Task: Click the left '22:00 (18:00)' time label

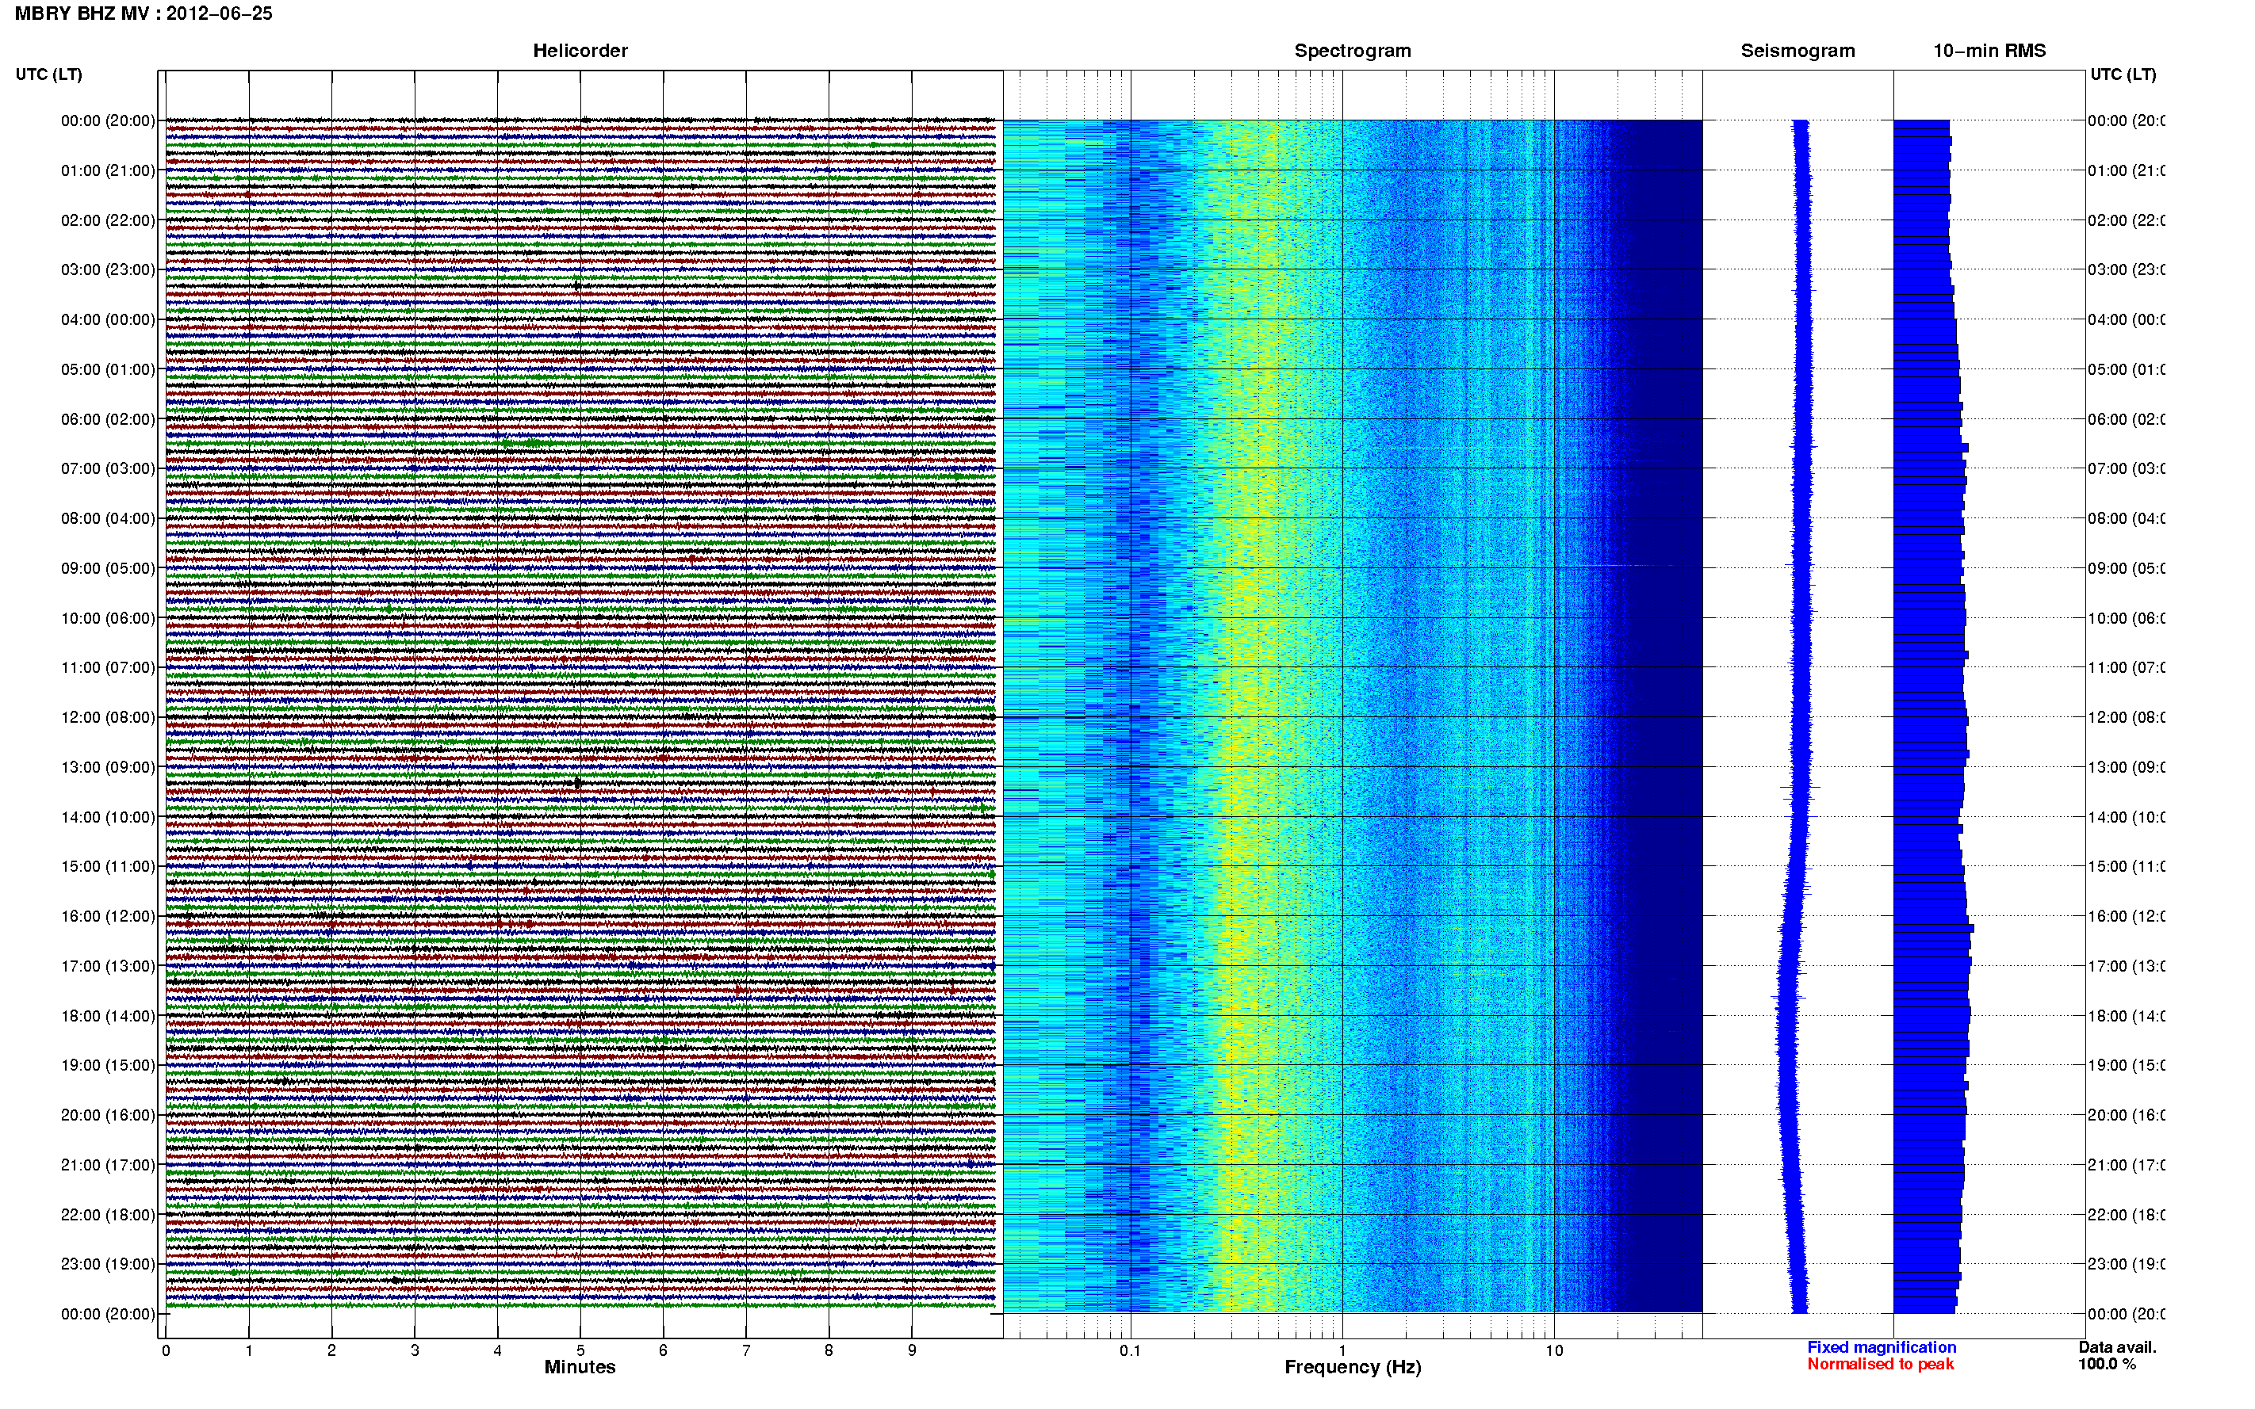Action: pyautogui.click(x=108, y=1215)
